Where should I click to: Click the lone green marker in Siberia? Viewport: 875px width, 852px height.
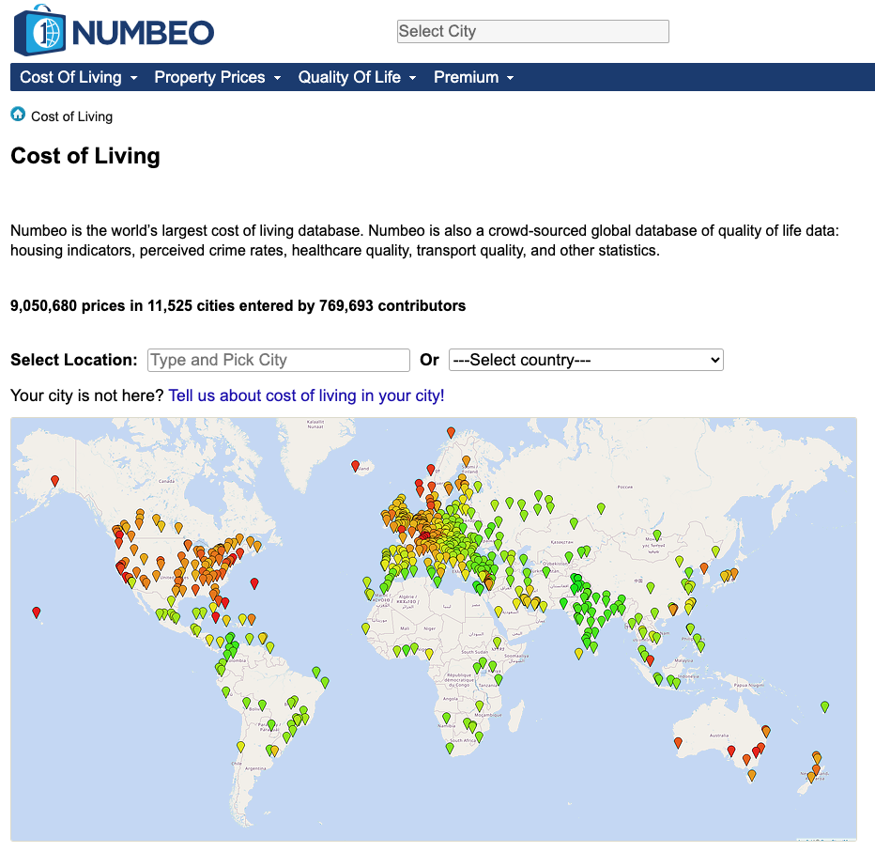point(601,508)
